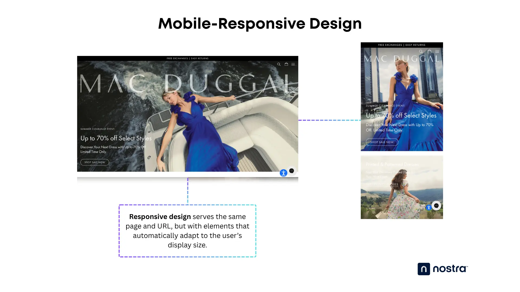520x292 pixels.
Task: Open the accessibility widget on desktop view
Action: [x=283, y=173]
